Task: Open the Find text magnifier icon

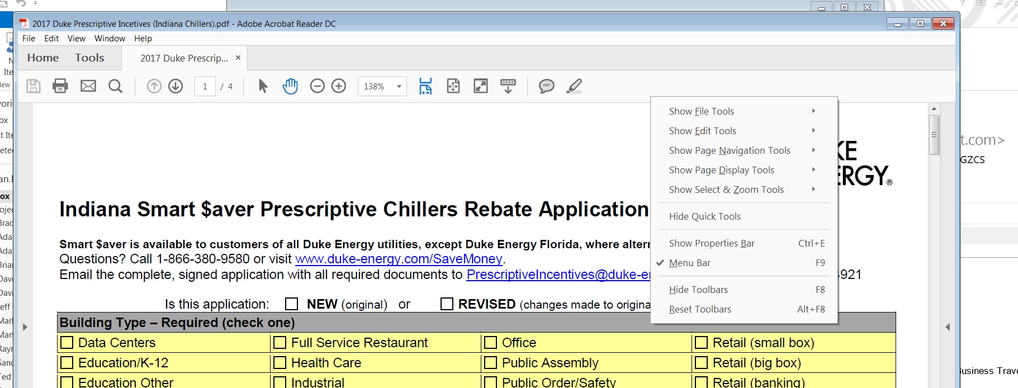Action: coord(115,86)
